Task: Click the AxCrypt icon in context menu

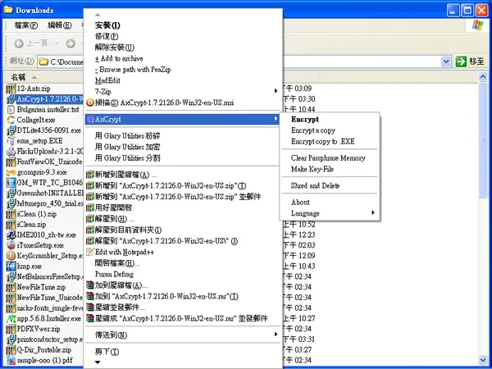Action: pyautogui.click(x=90, y=119)
